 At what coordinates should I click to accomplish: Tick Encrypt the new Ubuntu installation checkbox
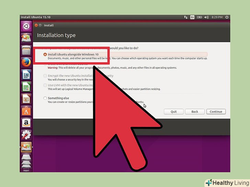point(45,76)
